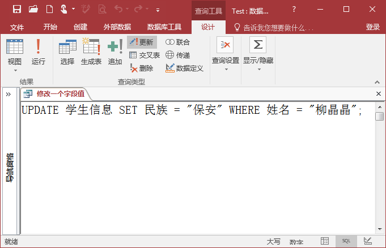Click the Redo arrow icon
Image resolution: width=386 pixels, height=248 pixels.
tap(138, 9)
